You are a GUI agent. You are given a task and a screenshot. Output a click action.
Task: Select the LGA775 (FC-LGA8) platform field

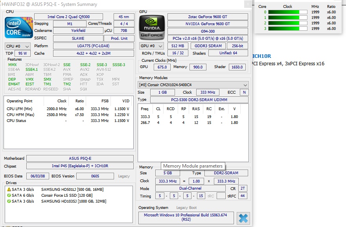point(93,46)
